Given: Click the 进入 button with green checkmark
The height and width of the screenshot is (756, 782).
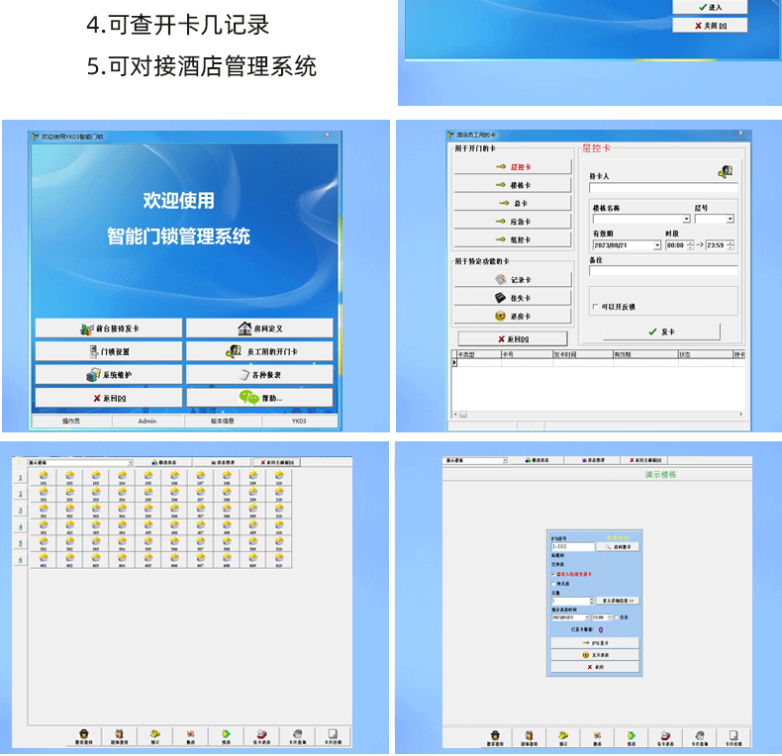Looking at the screenshot, I should 710,7.
